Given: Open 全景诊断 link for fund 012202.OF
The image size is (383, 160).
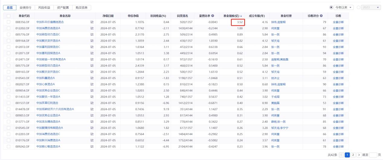Looking at the screenshot, I should click(x=338, y=28).
